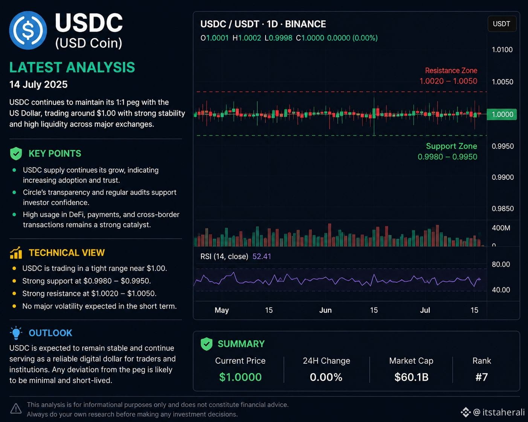
Task: Click the 'USDC is trading in a tight range' bullet
Action: point(95,269)
